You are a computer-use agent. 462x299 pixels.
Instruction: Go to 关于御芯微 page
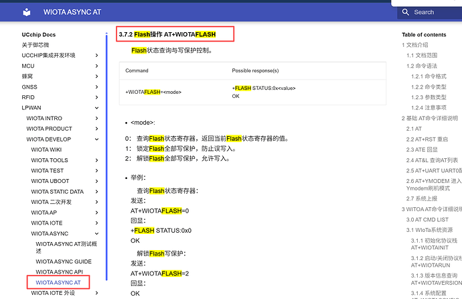point(35,45)
